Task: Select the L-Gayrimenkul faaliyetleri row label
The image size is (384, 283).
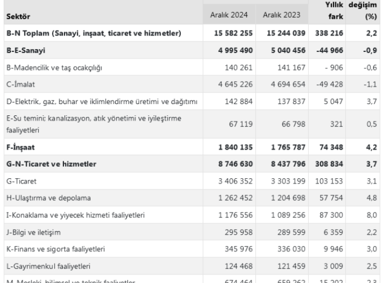Action: coord(50,266)
